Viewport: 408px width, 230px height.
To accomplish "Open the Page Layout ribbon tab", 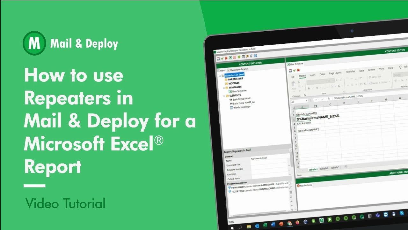I will pos(335,73).
